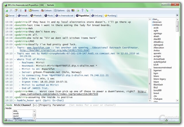
Task: Click the new connection icon with green plus
Action: tap(7, 11)
